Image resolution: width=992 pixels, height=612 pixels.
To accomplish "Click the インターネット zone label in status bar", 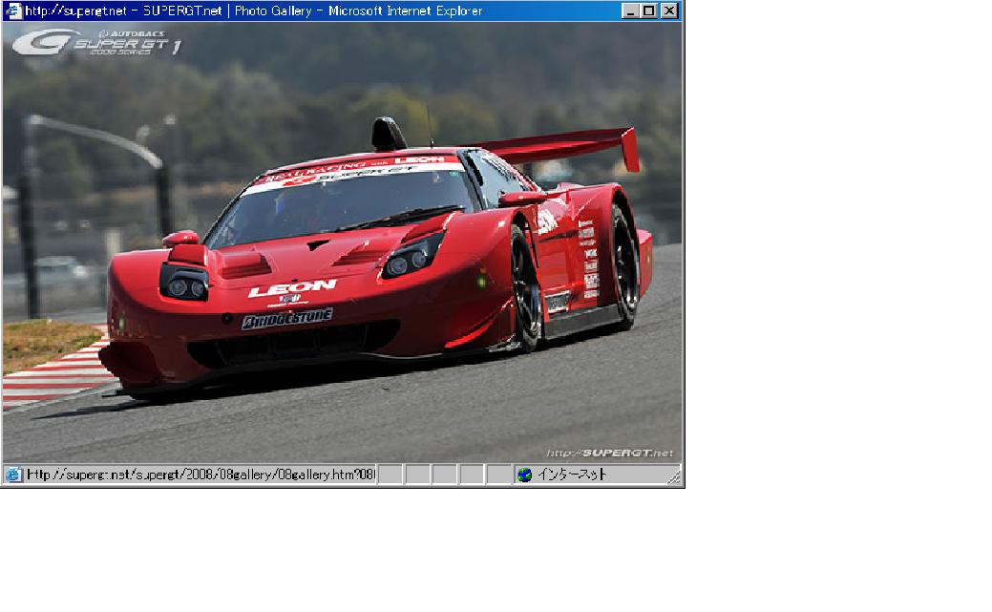I will point(572,474).
